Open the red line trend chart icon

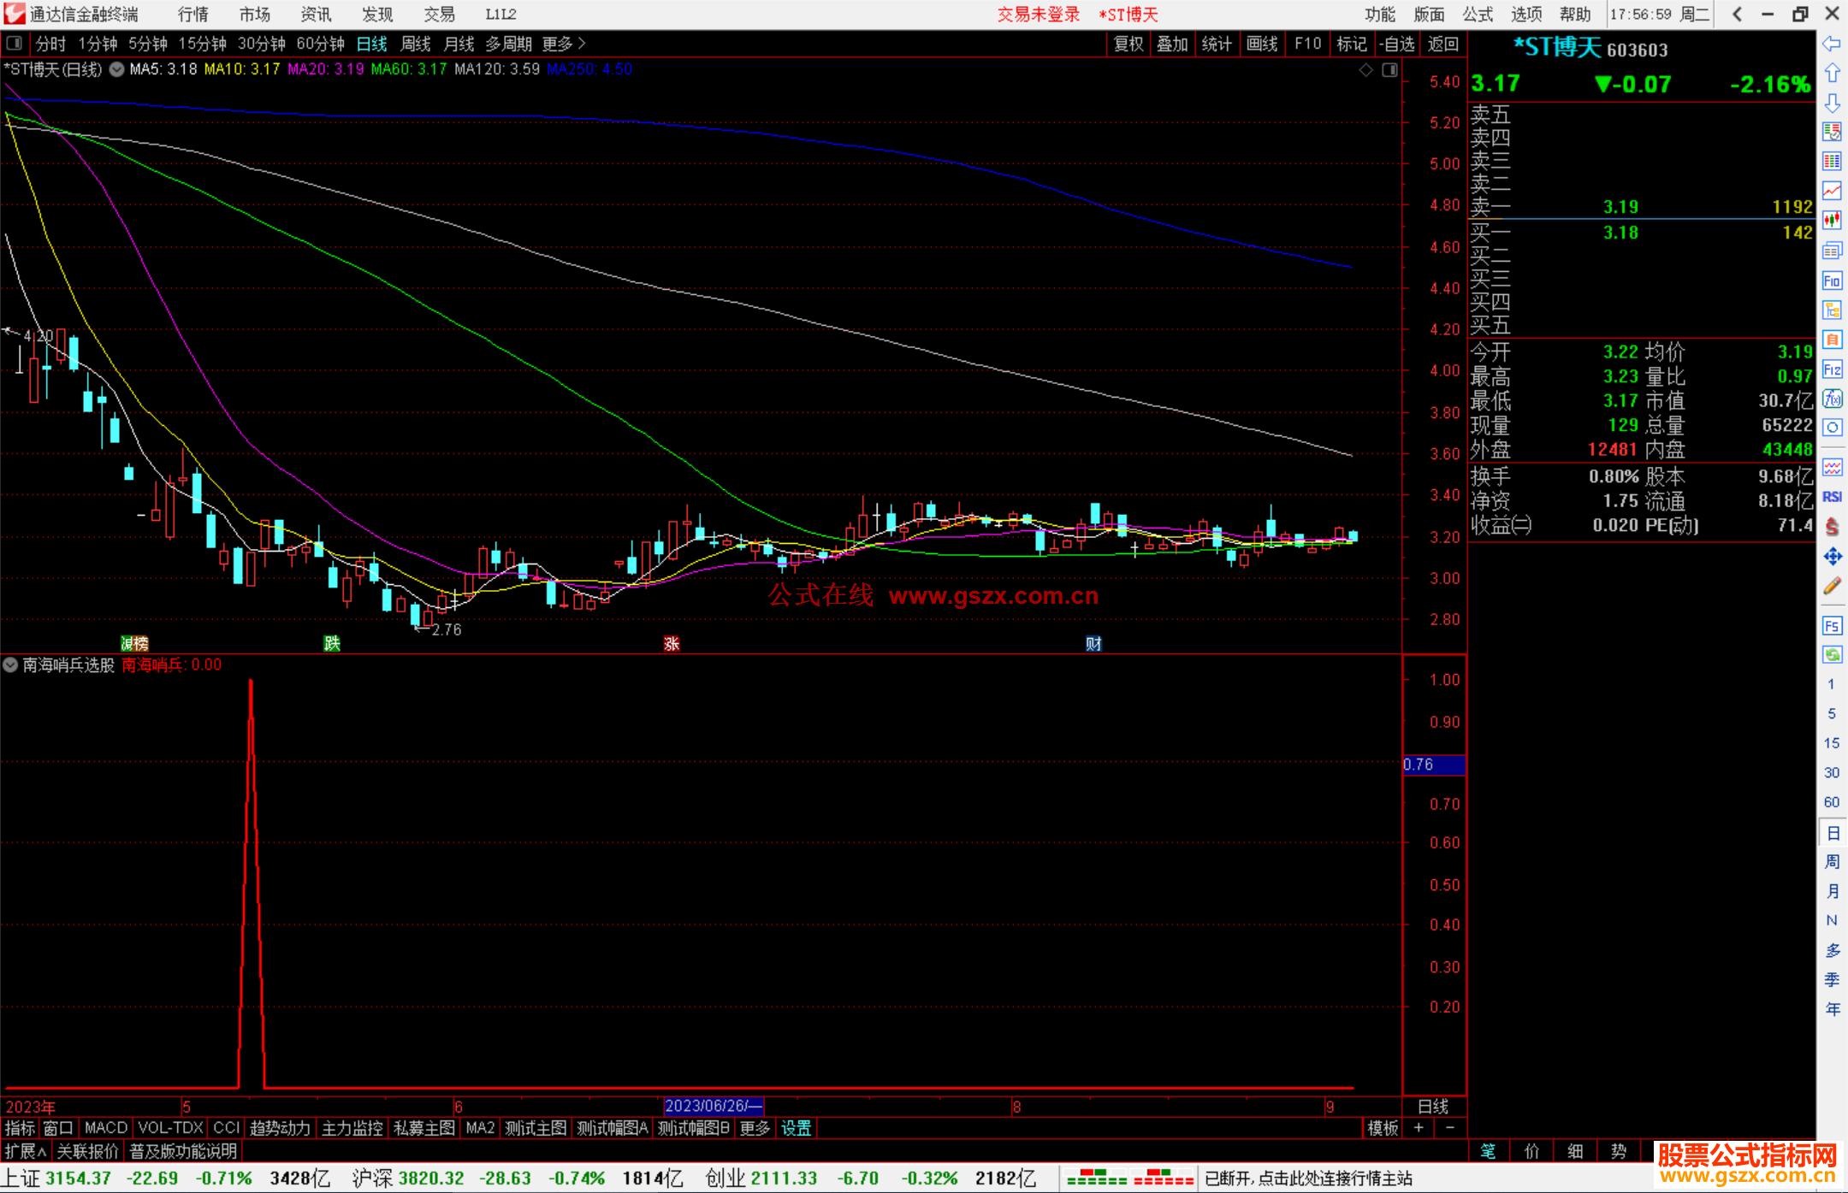pos(1832,191)
